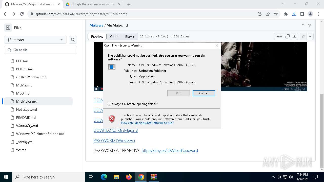Image resolution: width=324 pixels, height=182 pixels.
Task: Open WinRAR from the taskbar
Action: coord(154,177)
